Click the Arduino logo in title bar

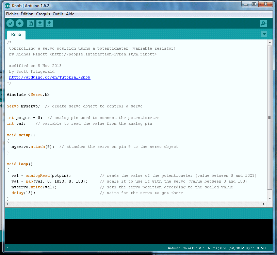click(7, 6)
